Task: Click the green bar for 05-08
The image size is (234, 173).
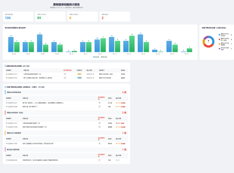Action: click(46, 48)
